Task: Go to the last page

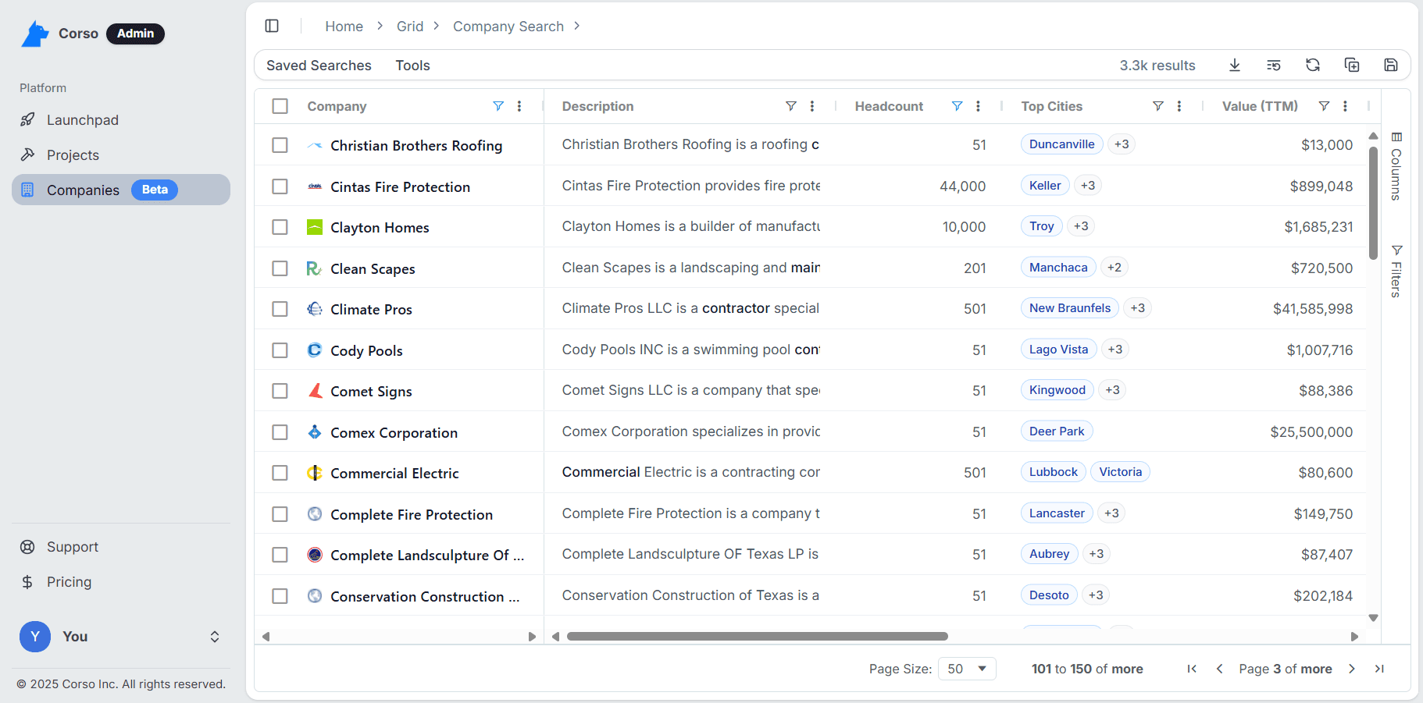Action: [1379, 669]
